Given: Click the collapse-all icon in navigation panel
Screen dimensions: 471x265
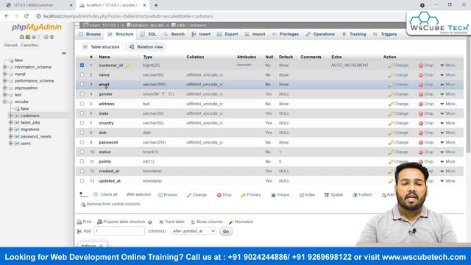Looking at the screenshot, I should click(64, 53).
